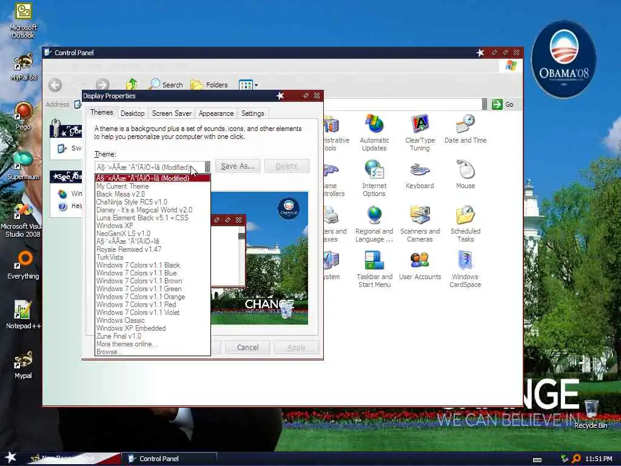The width and height of the screenshot is (621, 466).
Task: Open Taskbar and Start Menu applet
Action: [x=374, y=269]
